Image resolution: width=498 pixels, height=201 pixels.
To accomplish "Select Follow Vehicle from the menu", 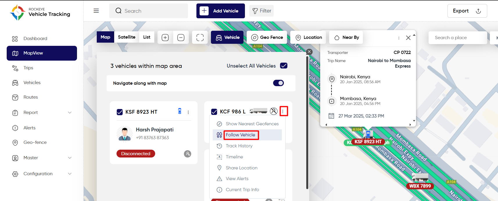I will (x=248, y=135).
